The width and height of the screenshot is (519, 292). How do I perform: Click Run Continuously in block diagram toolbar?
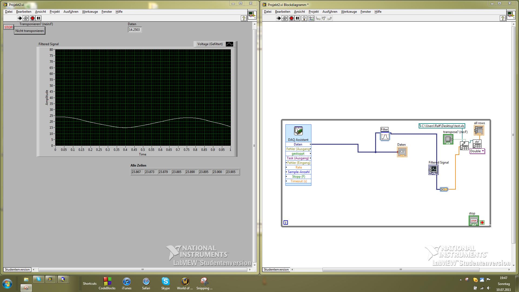click(285, 18)
